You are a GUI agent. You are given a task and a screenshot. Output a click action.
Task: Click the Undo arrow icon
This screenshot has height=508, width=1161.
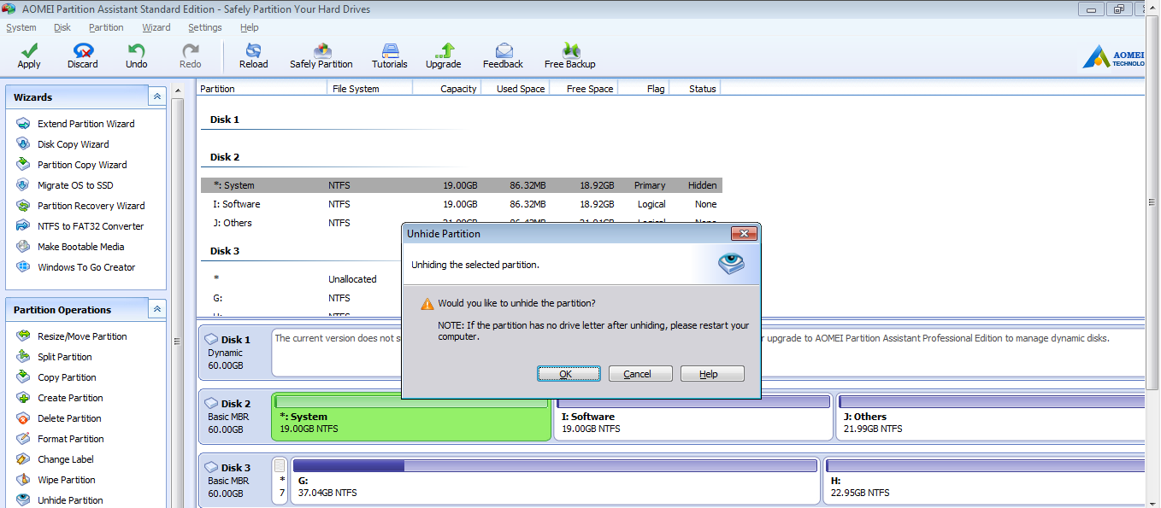click(x=136, y=51)
